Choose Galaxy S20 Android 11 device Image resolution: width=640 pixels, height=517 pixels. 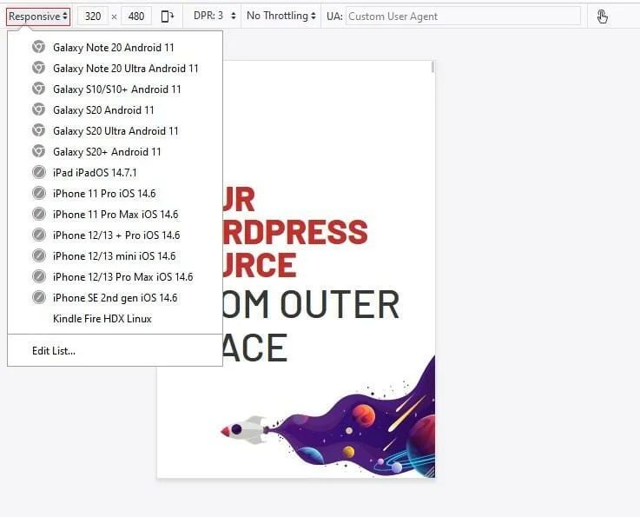[115, 109]
